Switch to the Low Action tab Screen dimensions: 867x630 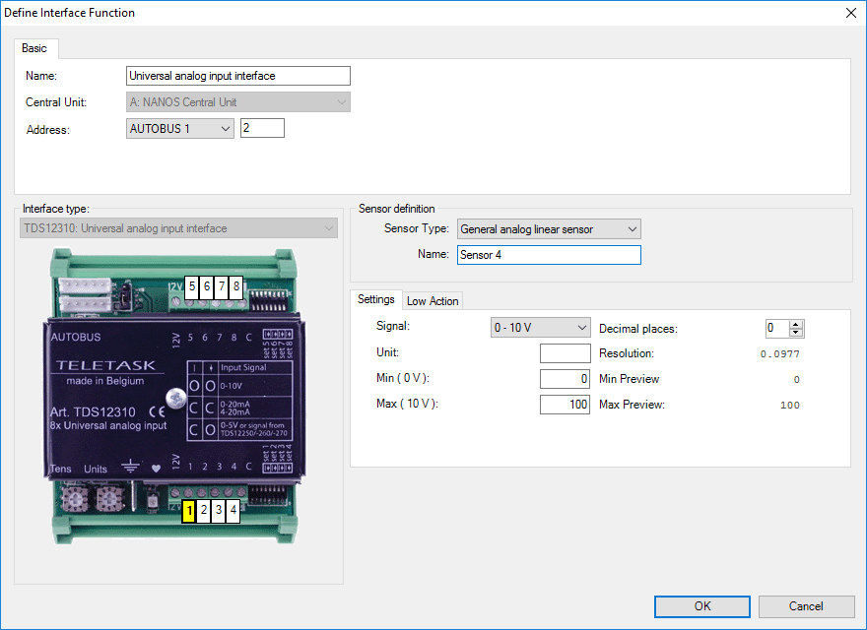click(x=433, y=301)
